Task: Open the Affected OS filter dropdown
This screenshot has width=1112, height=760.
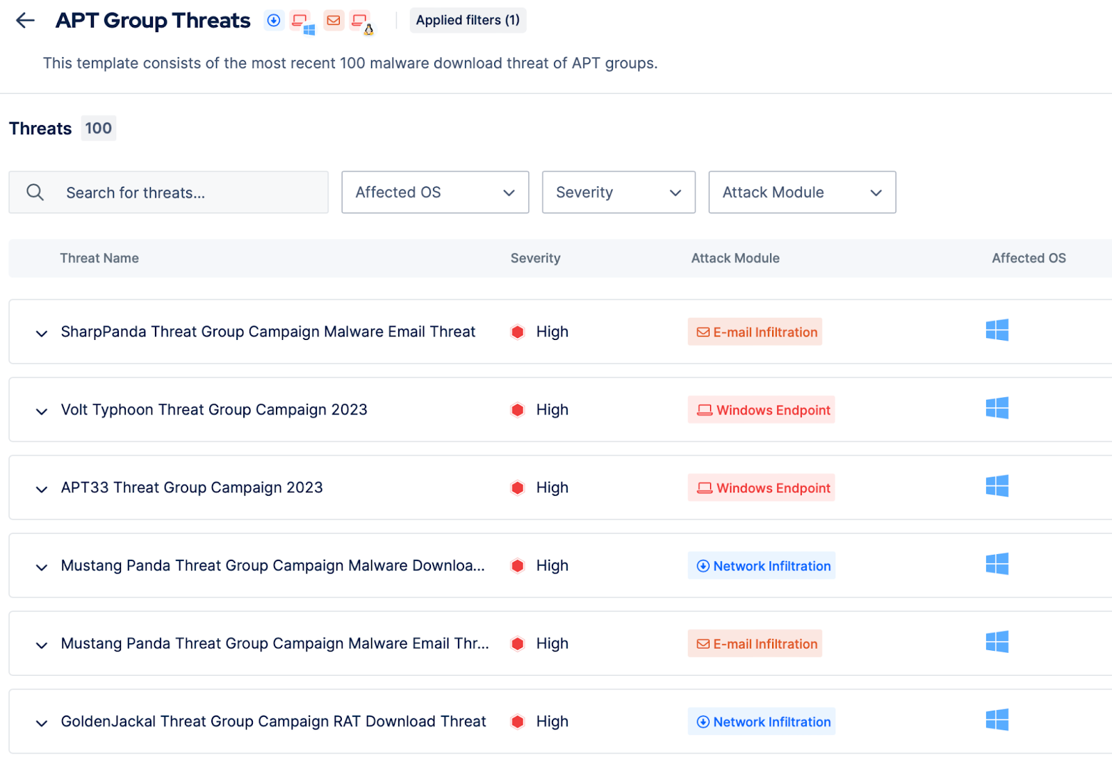Action: click(435, 192)
